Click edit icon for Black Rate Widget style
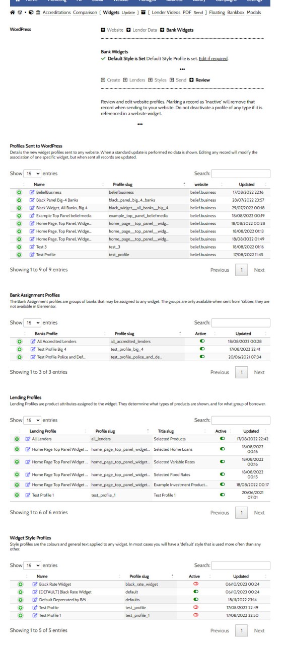 (36, 583)
